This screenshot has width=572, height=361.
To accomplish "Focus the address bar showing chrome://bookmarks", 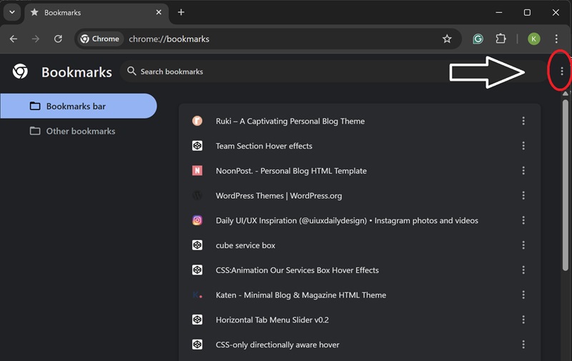I will pos(268,39).
